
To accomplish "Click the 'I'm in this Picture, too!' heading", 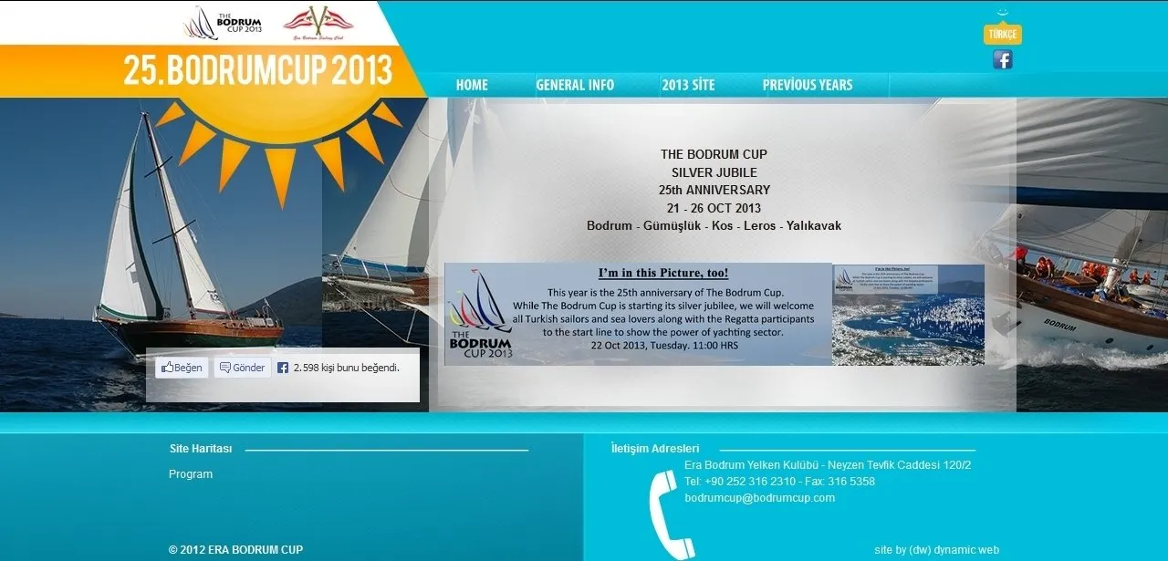I will tap(663, 273).
